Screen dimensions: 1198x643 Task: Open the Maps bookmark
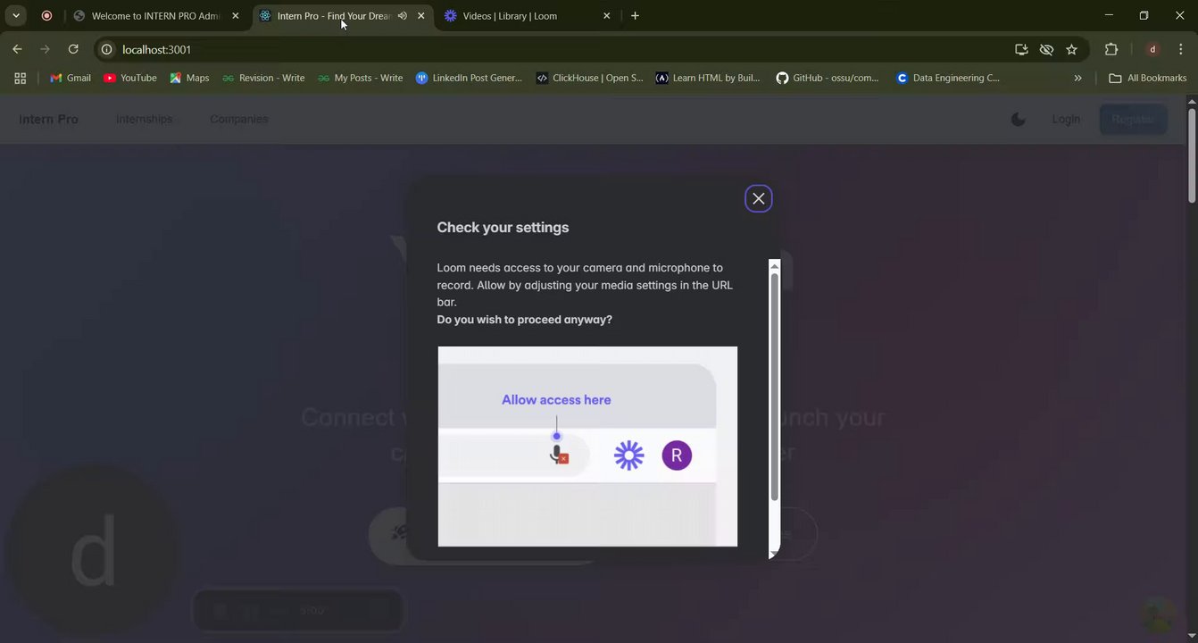coord(189,78)
